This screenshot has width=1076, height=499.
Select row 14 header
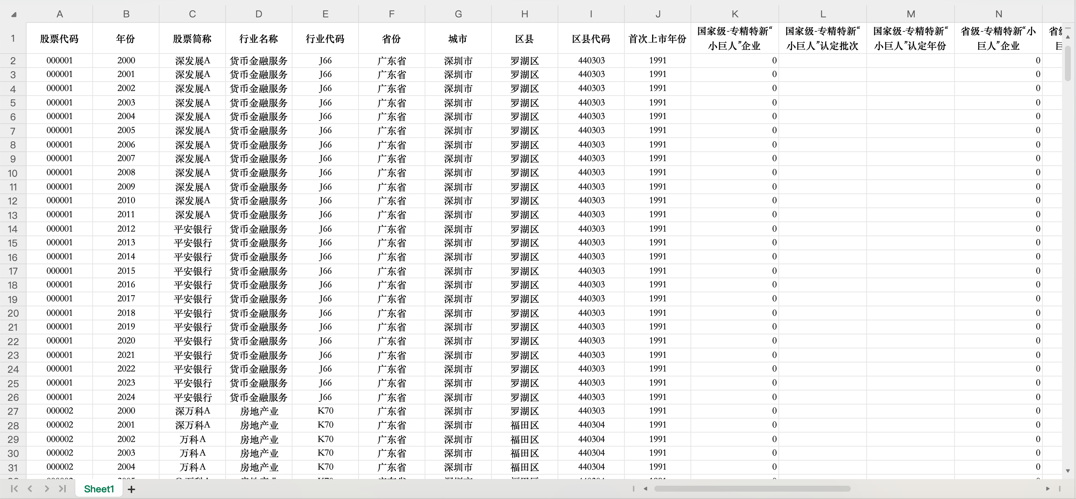[13, 229]
